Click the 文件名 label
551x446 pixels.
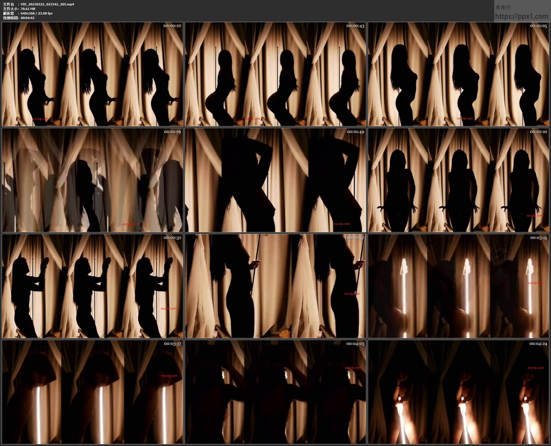pyautogui.click(x=9, y=4)
